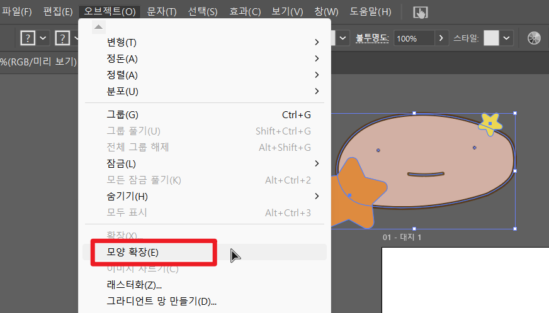Click the fill color question mark box
This screenshot has height=313, width=549.
coord(28,38)
